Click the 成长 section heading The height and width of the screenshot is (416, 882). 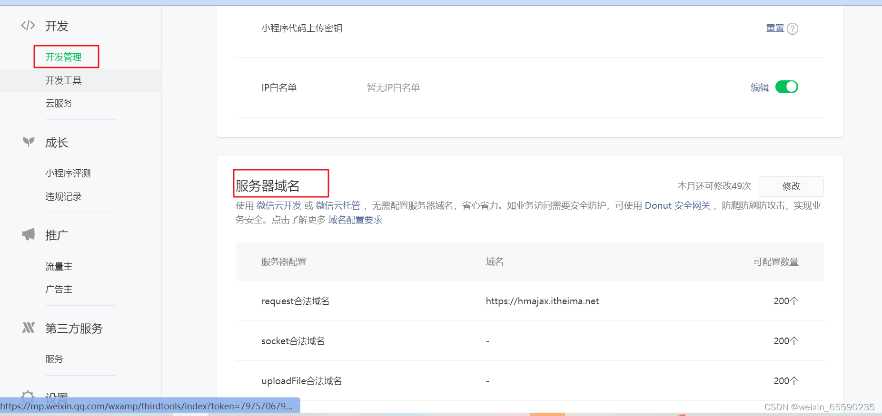point(57,142)
